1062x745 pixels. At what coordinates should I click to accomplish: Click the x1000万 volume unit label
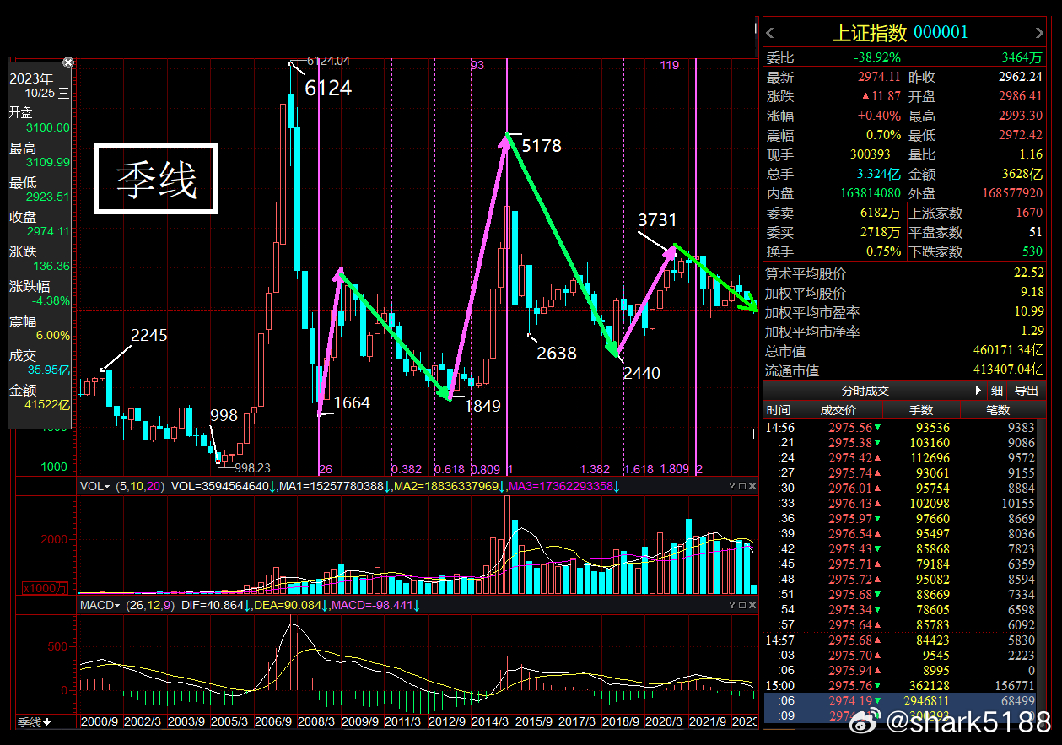click(x=44, y=587)
